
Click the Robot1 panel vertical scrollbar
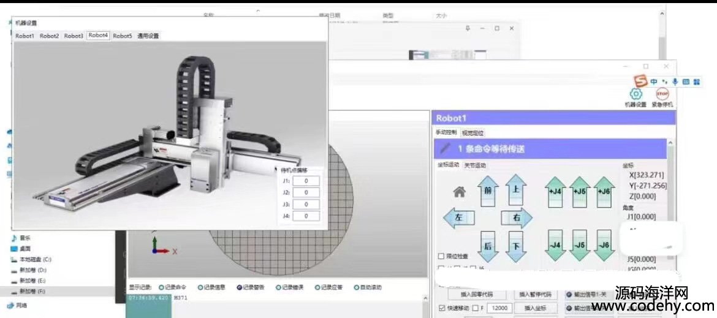point(670,201)
